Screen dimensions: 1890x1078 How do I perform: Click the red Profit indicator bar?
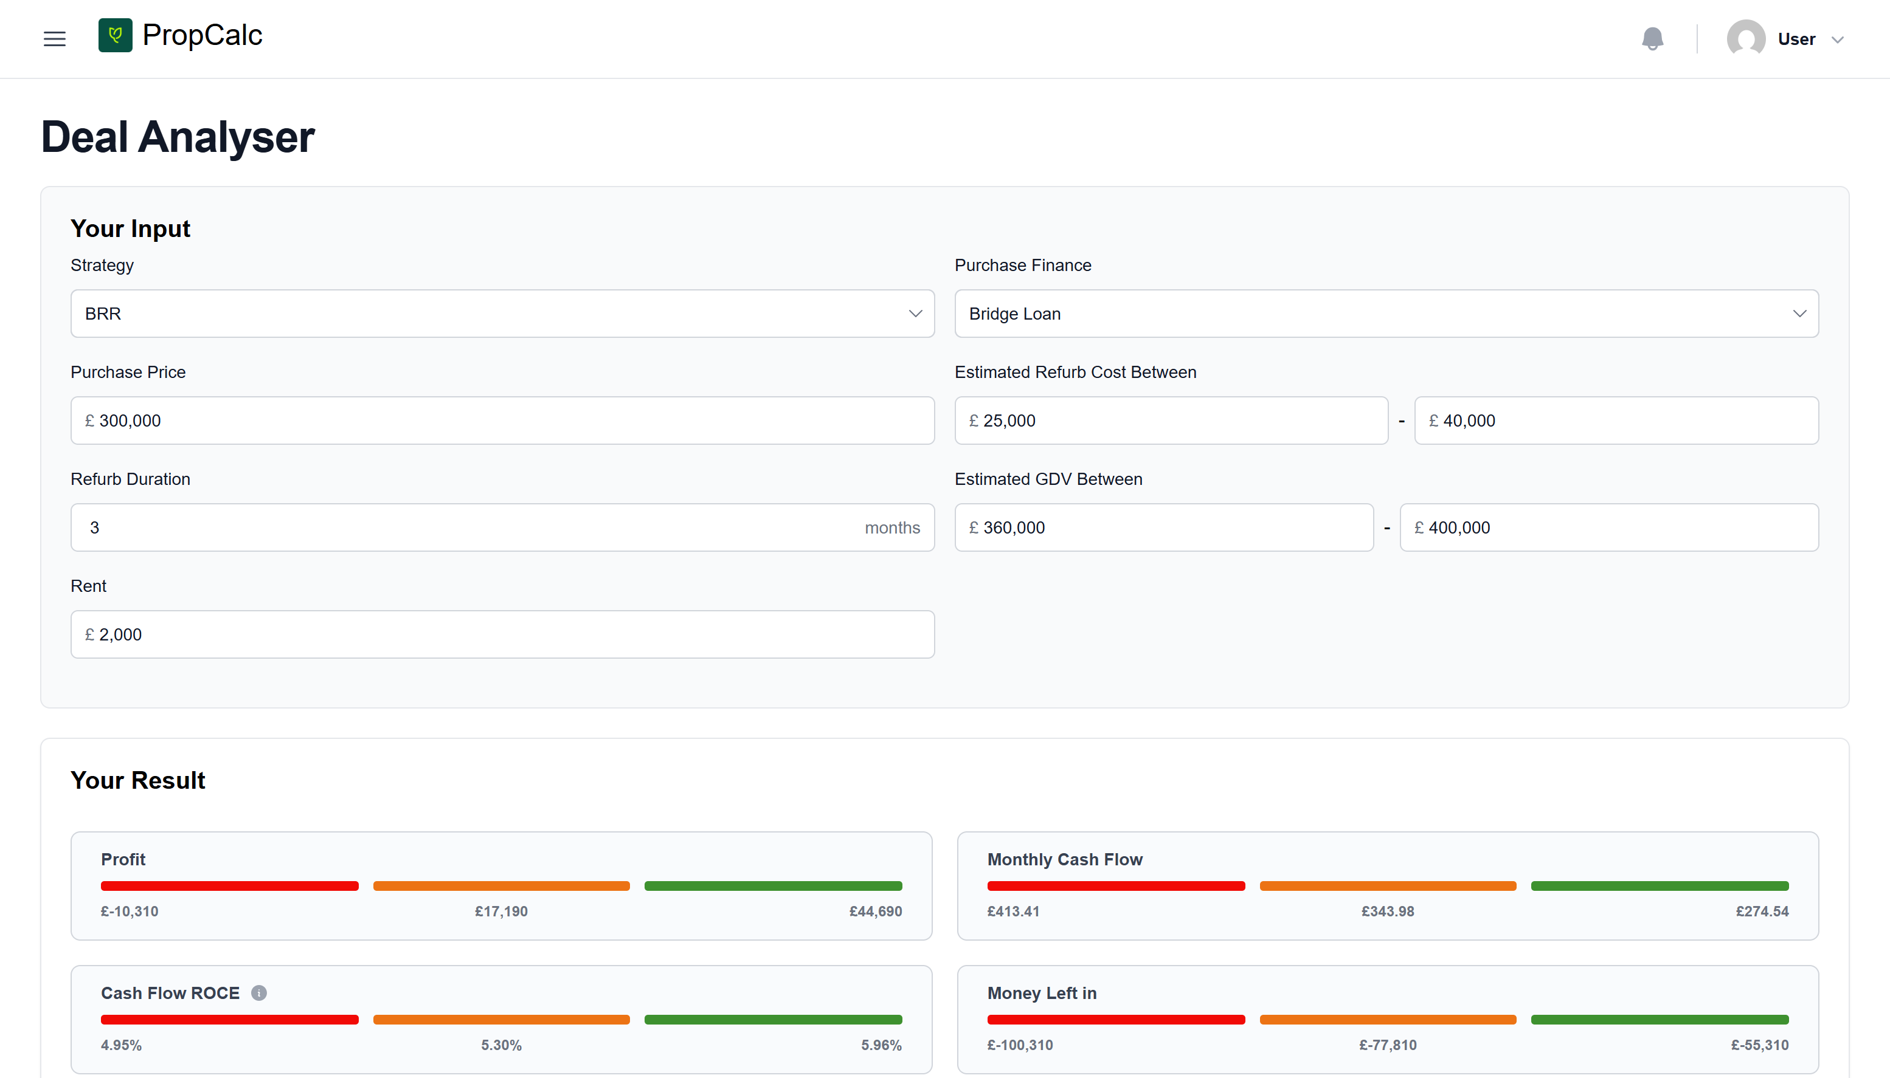point(230,886)
